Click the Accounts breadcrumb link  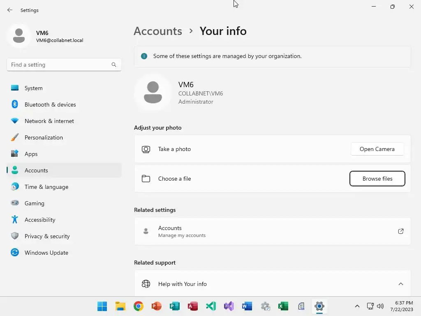158,31
